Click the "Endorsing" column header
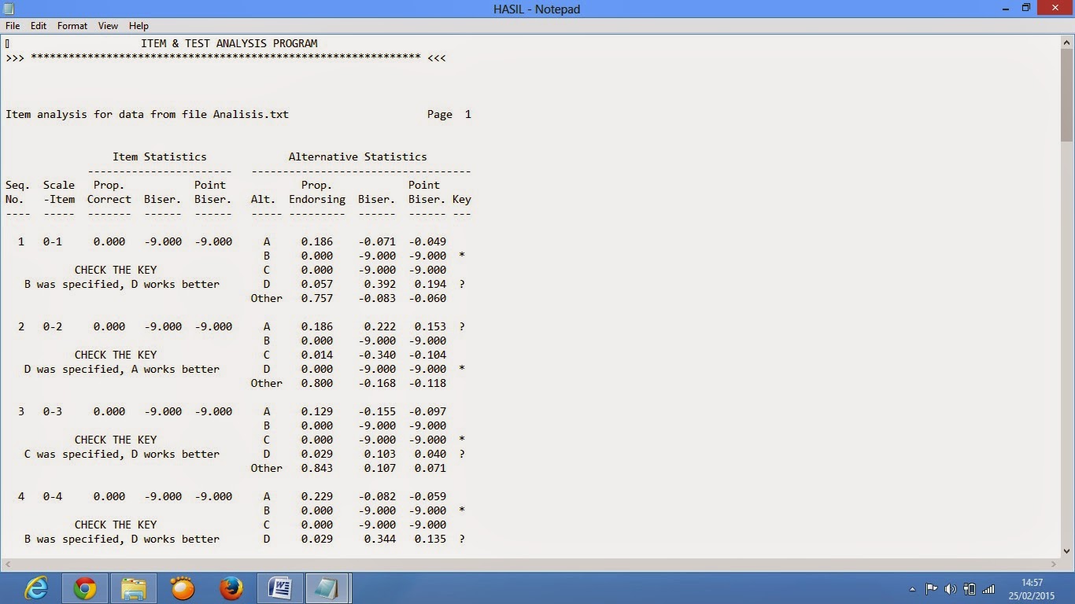 pyautogui.click(x=317, y=199)
